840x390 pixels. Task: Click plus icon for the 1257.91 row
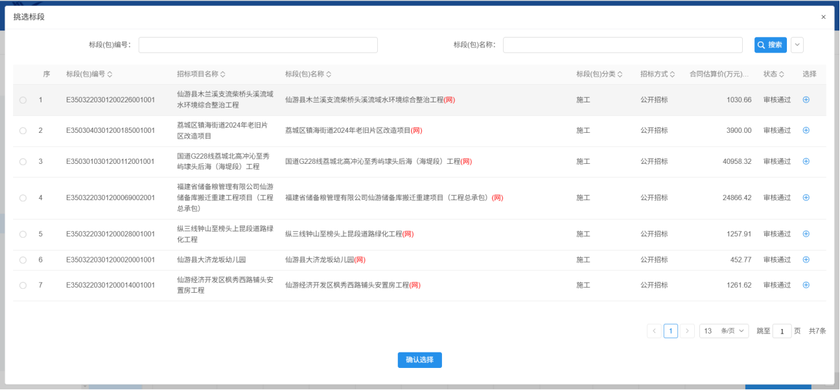pos(806,234)
